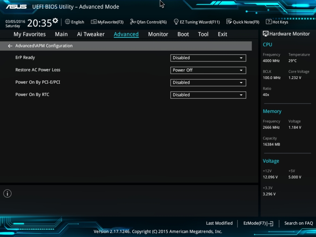
Task: Click the 4000 MHz CPU frequency value
Action: [x=271, y=61]
